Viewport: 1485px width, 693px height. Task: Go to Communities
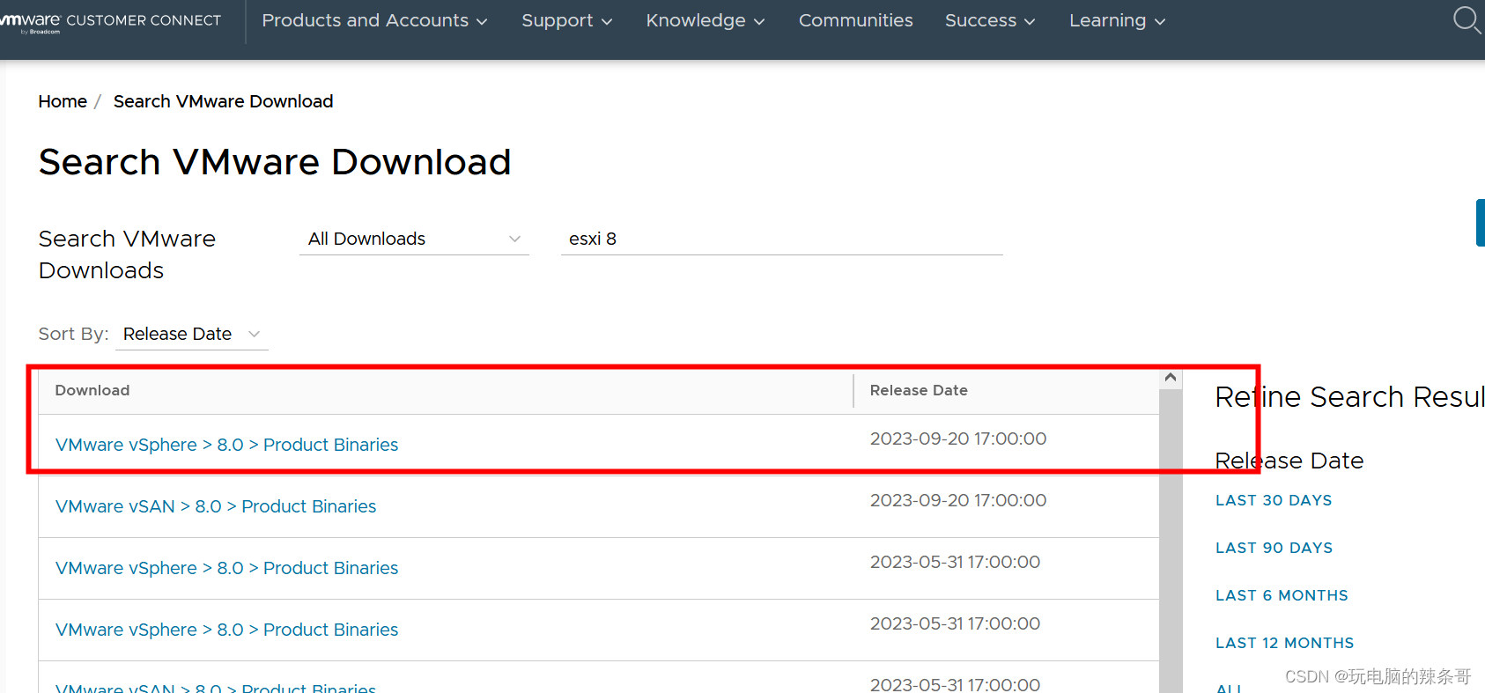coord(855,20)
